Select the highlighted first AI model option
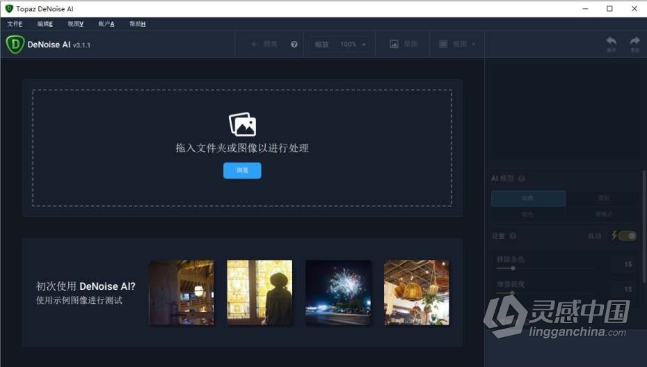Screen dimensions: 647x367 [528, 199]
